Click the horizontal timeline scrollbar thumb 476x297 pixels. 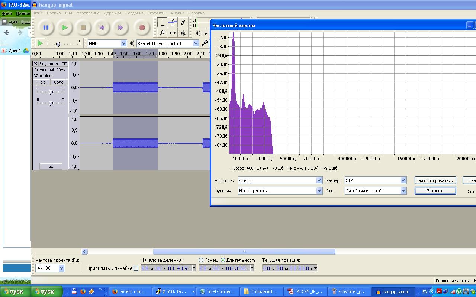click(x=244, y=252)
